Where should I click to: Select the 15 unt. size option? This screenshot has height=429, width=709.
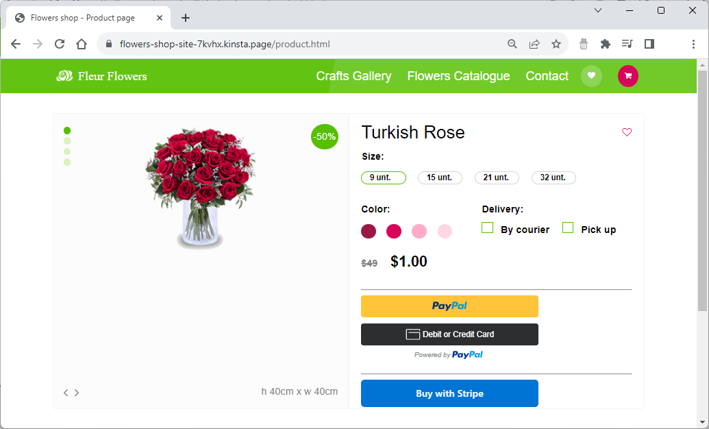pyautogui.click(x=440, y=177)
